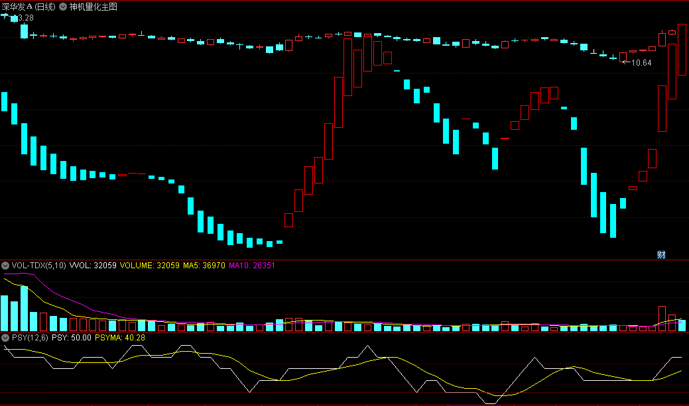Click the VOLUME: 32059 value
Viewport: 689px width, 406px height.
tap(150, 266)
